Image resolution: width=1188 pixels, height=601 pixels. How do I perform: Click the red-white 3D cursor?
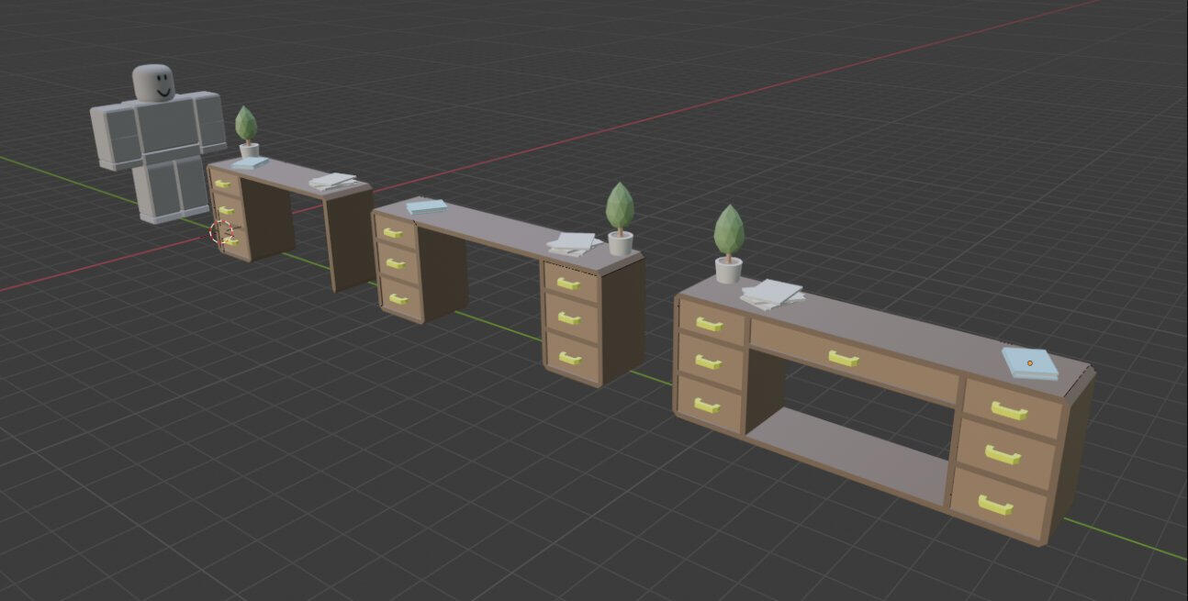[x=221, y=231]
